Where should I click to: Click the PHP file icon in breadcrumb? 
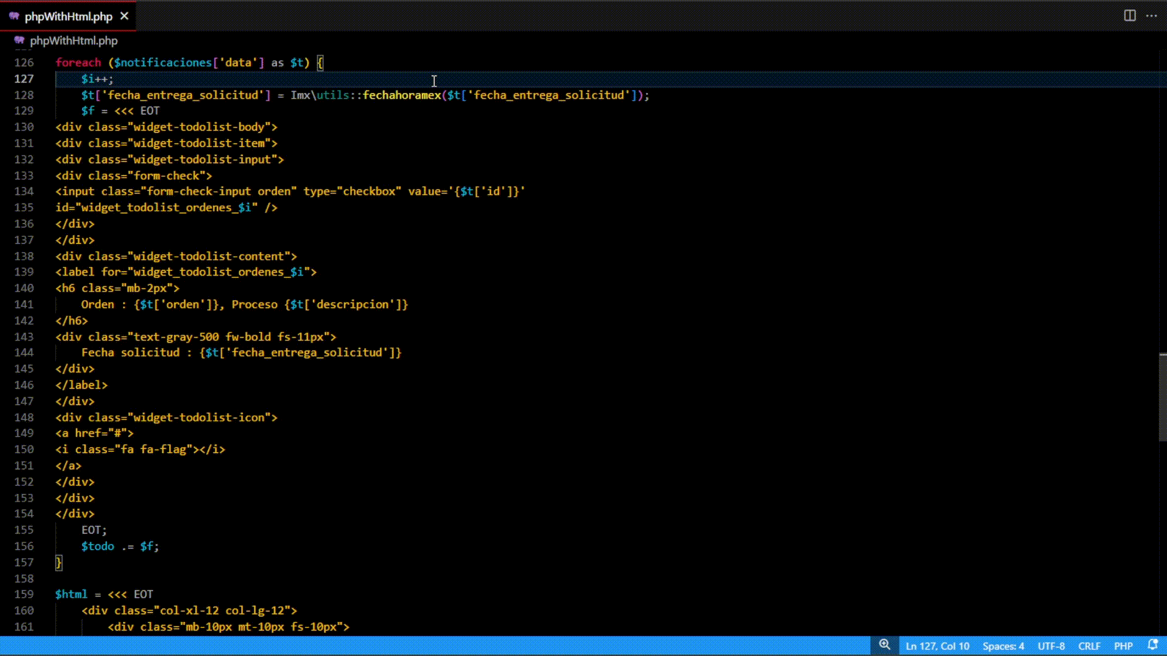19,41
